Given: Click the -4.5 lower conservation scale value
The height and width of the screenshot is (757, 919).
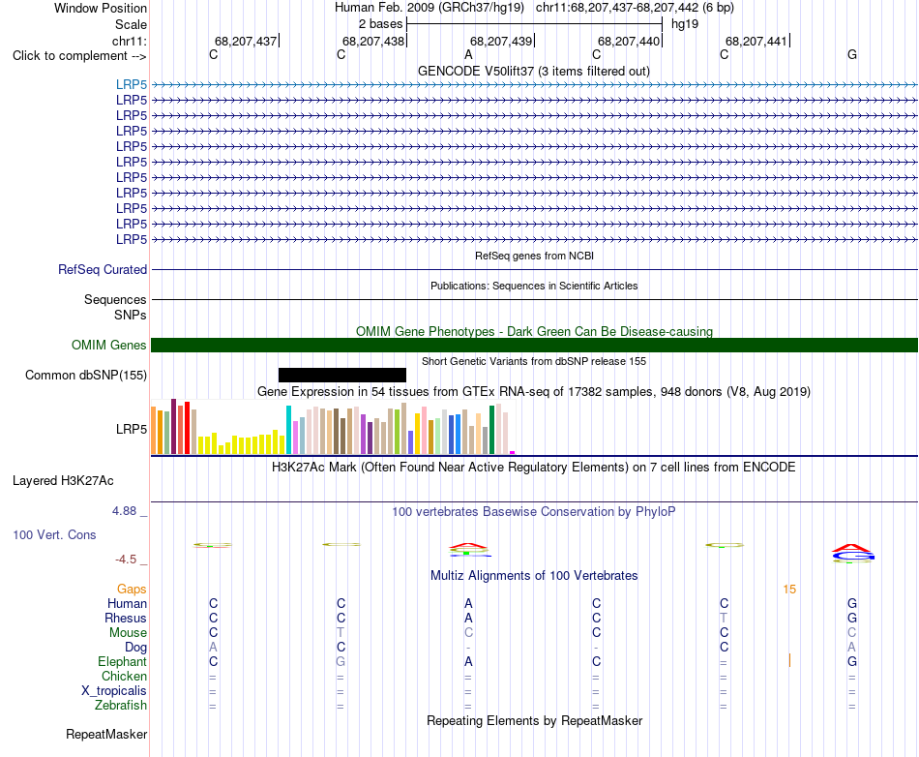Looking at the screenshot, I should coord(126,560).
